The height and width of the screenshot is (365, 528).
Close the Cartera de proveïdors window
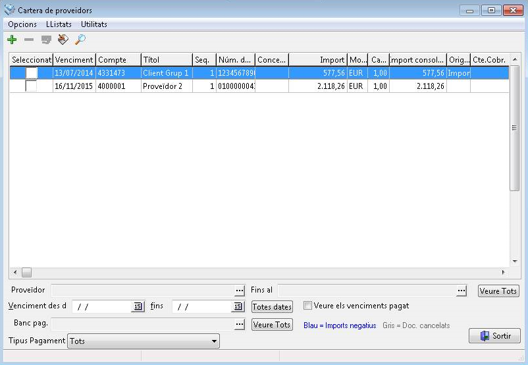(x=513, y=10)
